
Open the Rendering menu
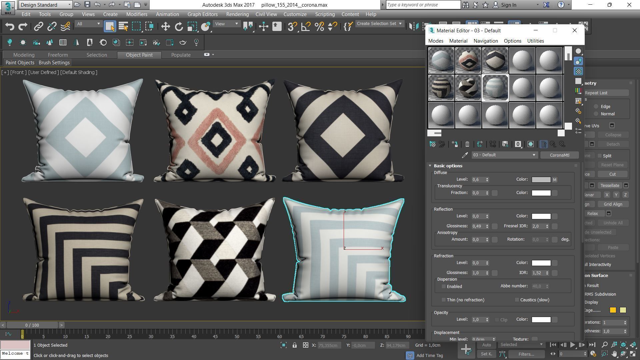[x=237, y=14]
